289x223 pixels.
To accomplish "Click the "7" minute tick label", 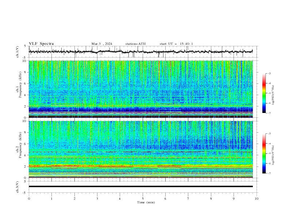I will coord(188,199).
